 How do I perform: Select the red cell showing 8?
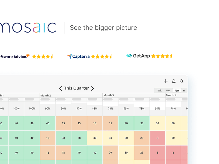click(157, 138)
